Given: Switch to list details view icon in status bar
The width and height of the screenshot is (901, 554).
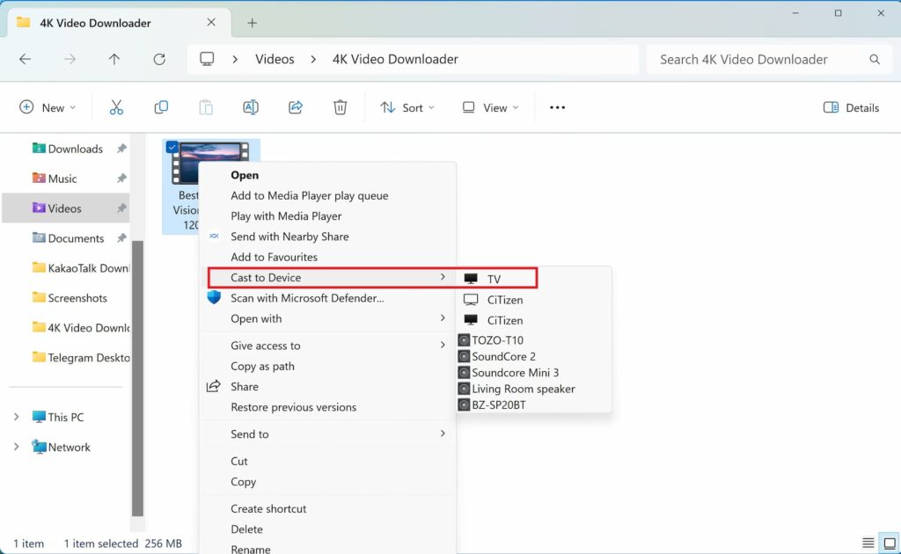Looking at the screenshot, I should click(x=868, y=543).
